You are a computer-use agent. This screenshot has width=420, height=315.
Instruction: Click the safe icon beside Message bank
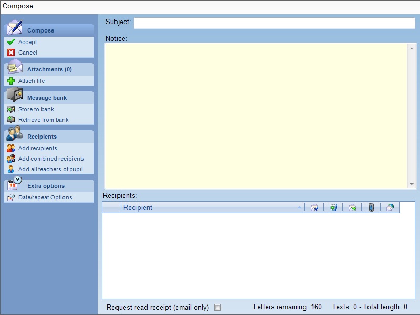click(15, 96)
